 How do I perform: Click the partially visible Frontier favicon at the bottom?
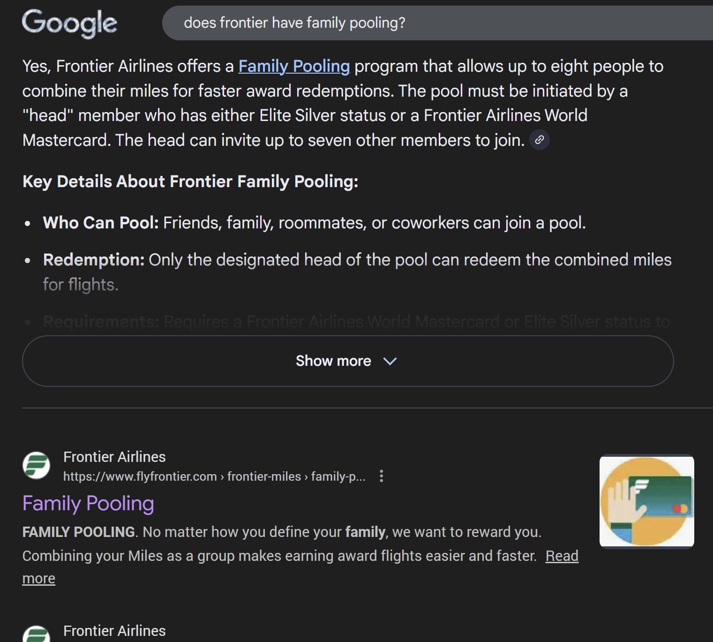pyautogui.click(x=37, y=634)
